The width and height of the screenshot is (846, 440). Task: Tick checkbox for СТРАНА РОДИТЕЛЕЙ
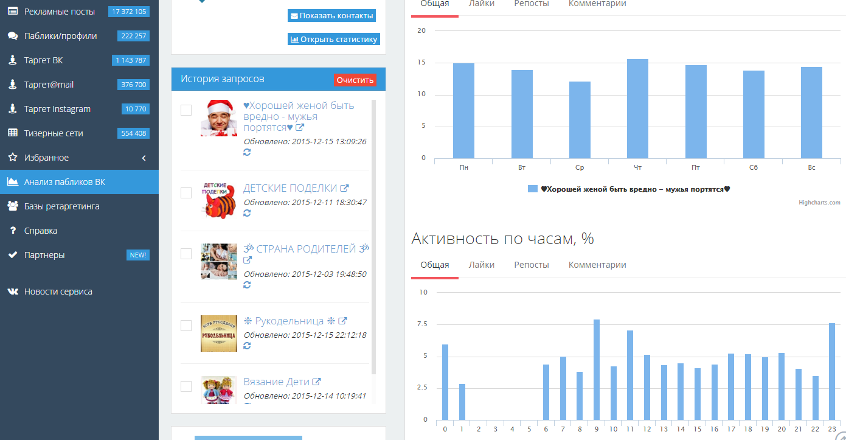click(186, 254)
